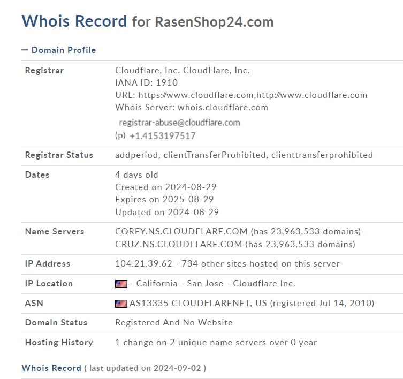The height and width of the screenshot is (379, 403).
Task: Click COREY.NS.CLOUDFLARE.COM name server
Action: coord(181,231)
